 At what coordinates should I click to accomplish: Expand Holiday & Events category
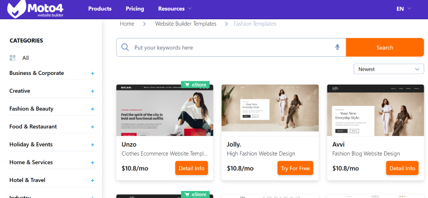93,144
